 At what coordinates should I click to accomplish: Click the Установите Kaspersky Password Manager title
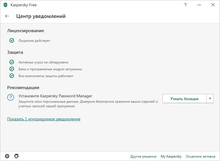(x=55, y=96)
